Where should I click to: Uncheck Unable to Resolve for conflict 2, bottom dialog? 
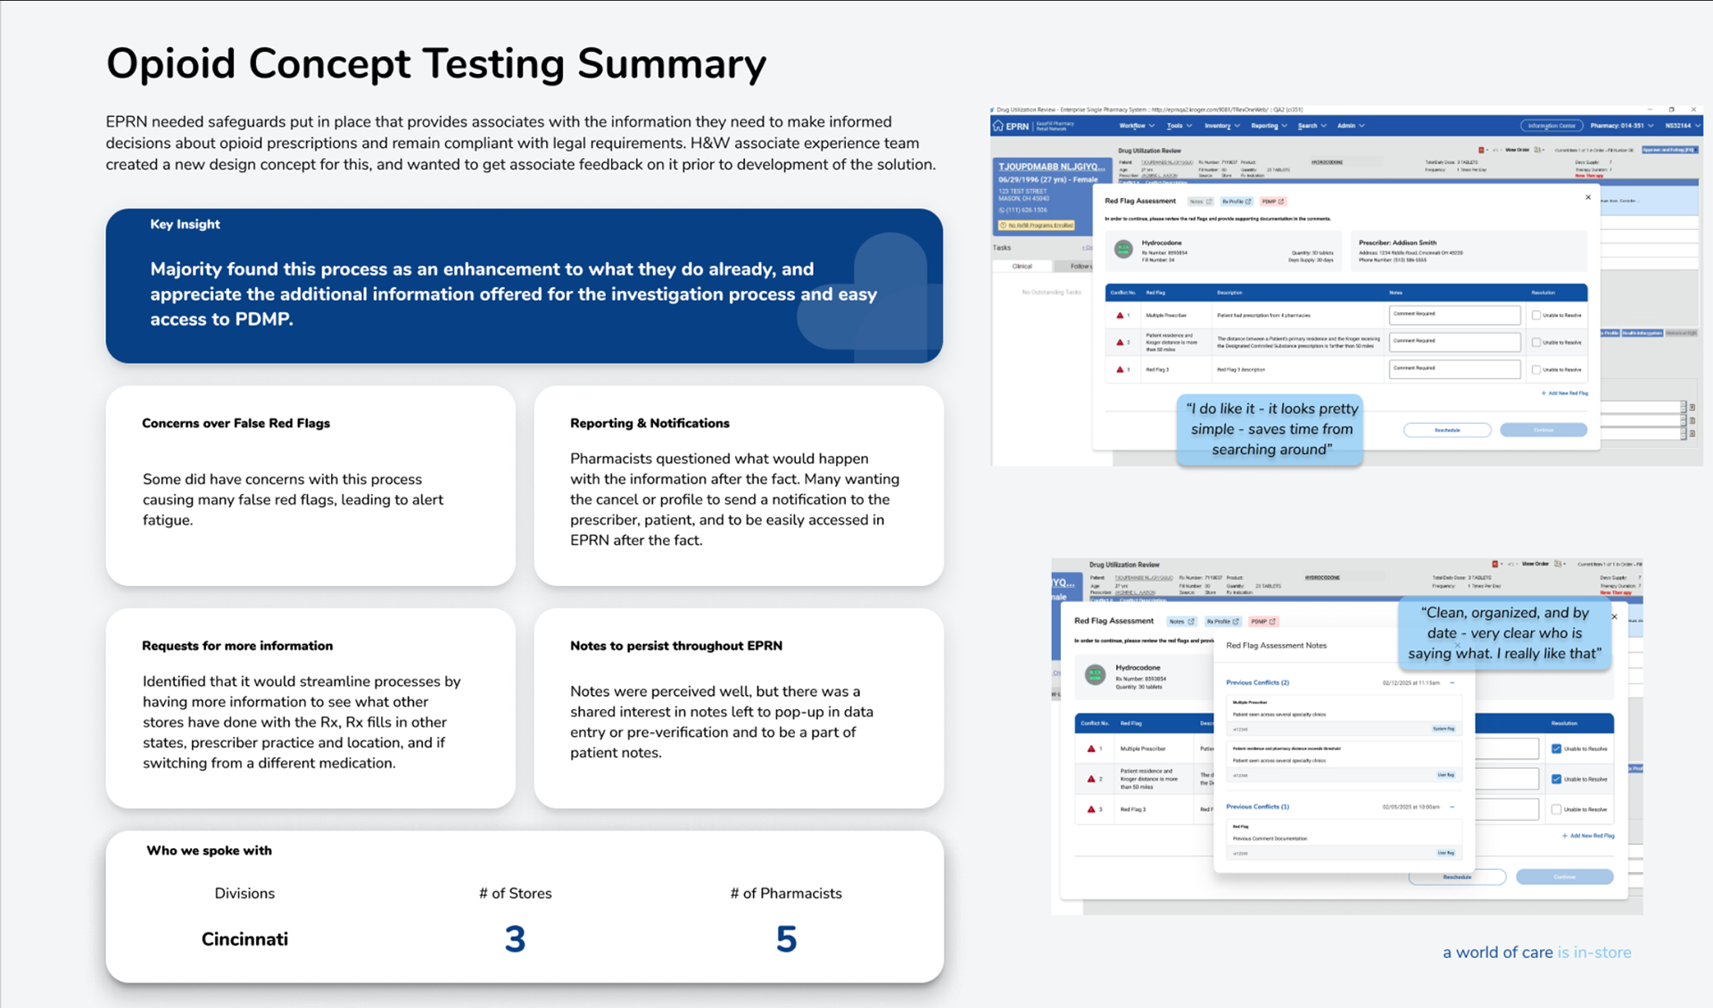click(1556, 780)
